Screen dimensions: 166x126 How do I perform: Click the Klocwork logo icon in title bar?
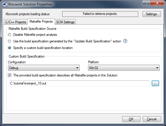(x=5, y=4)
